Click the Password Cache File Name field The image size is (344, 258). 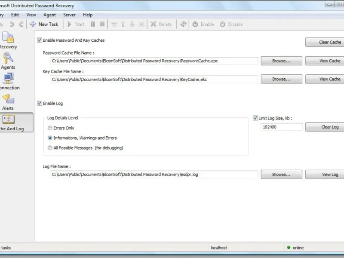point(154,61)
